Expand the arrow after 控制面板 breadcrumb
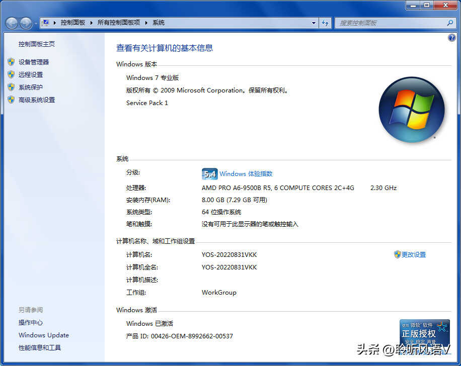The height and width of the screenshot is (366, 461). click(x=91, y=23)
